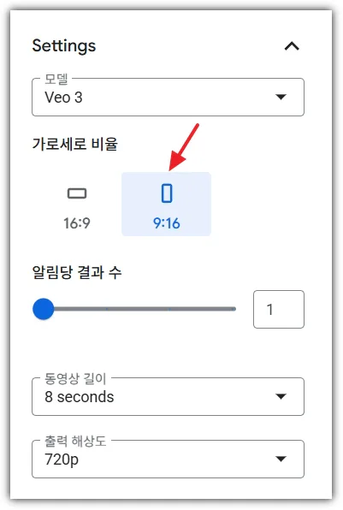Click the blue slider handle

coord(44,309)
